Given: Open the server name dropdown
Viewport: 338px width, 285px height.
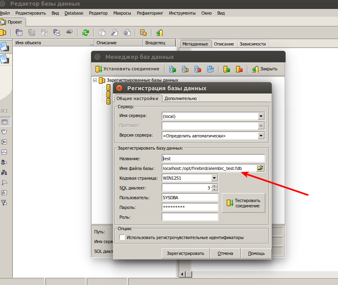Looking at the screenshot, I should (x=261, y=116).
